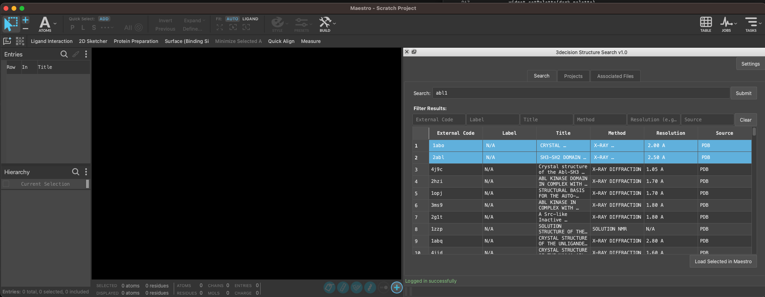Click the ATOMS pick-level icon
This screenshot has width=765, height=297.
[45, 24]
